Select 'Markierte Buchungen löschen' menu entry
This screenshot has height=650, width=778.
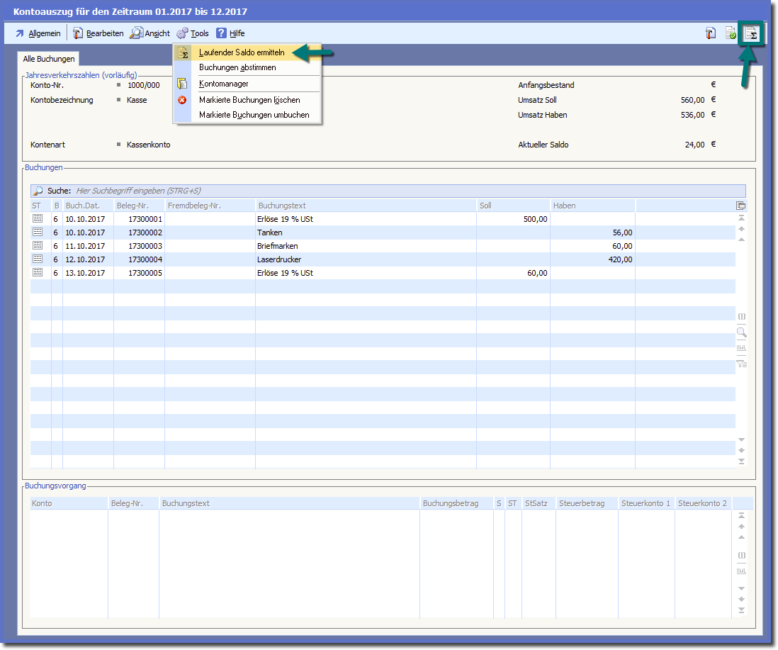[x=249, y=100]
